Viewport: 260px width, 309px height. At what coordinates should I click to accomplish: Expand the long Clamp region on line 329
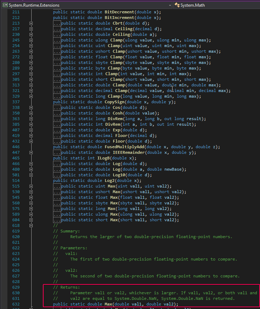click(31, 96)
